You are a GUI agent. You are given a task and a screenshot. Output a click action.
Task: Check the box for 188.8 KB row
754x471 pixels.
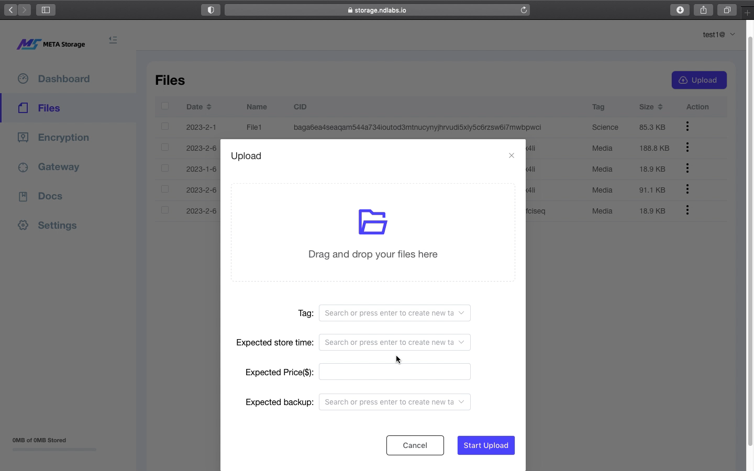point(165,147)
